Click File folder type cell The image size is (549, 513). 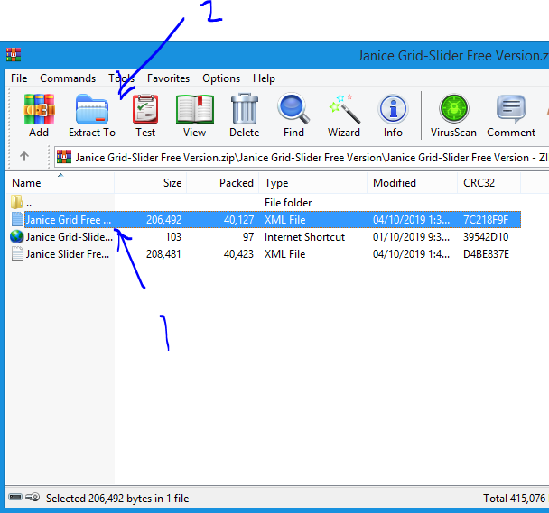288,203
